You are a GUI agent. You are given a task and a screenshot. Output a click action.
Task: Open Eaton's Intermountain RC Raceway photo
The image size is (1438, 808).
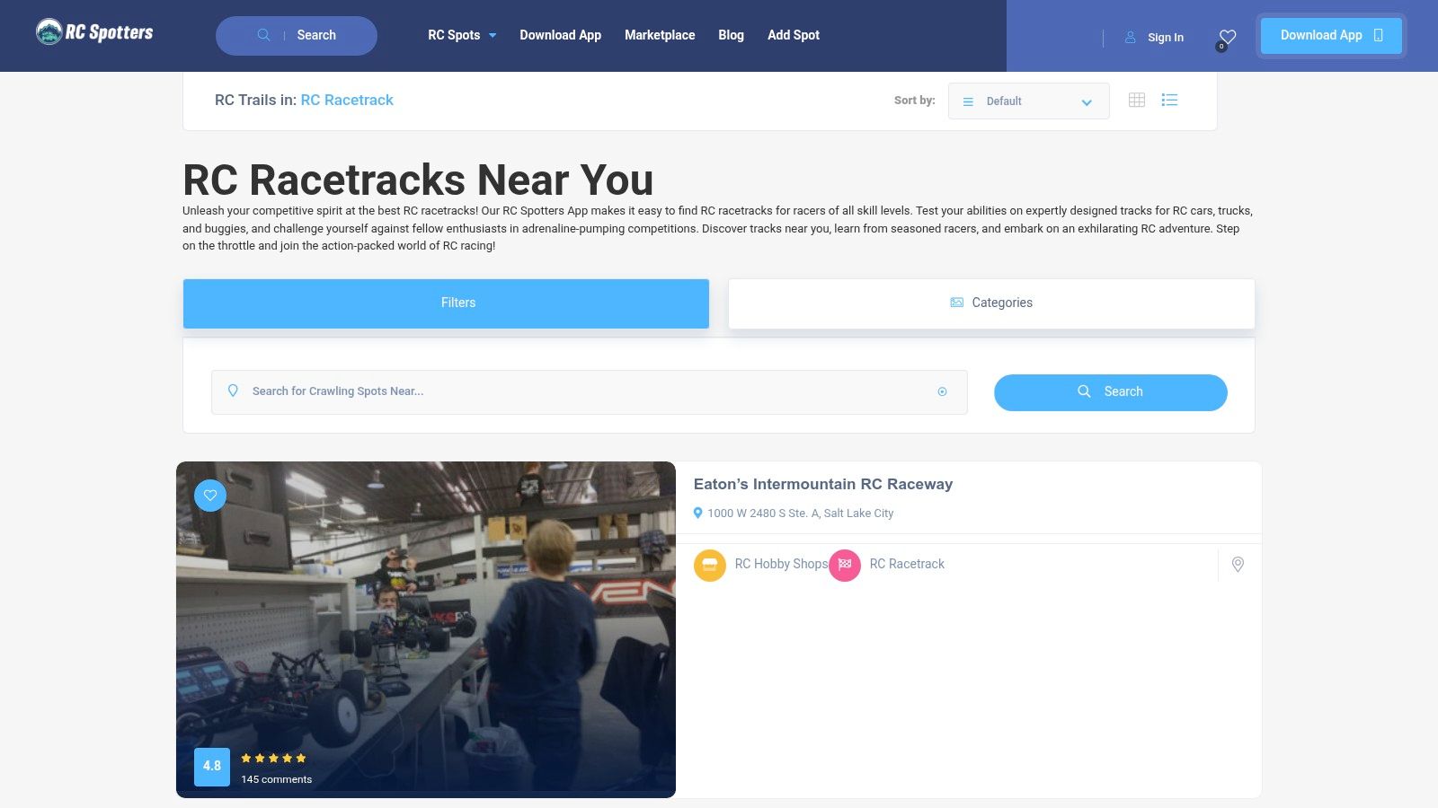pos(426,629)
